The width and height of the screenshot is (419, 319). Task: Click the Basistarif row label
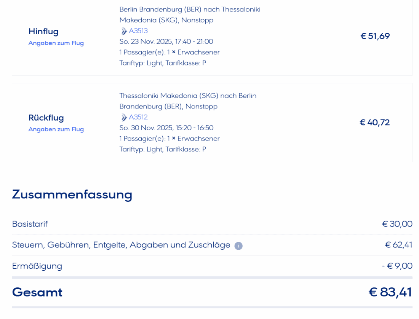coord(30,224)
